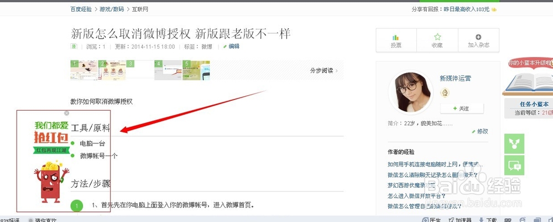Open step 1 thumbnail

coord(84,70)
